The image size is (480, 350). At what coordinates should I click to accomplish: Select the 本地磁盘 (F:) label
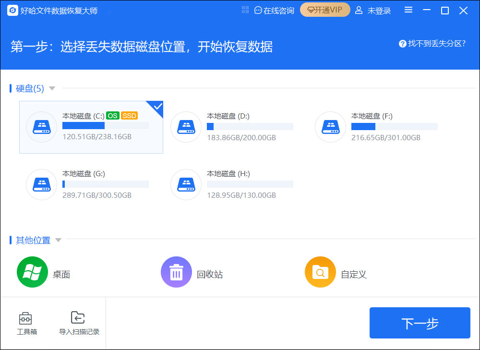pos(372,116)
